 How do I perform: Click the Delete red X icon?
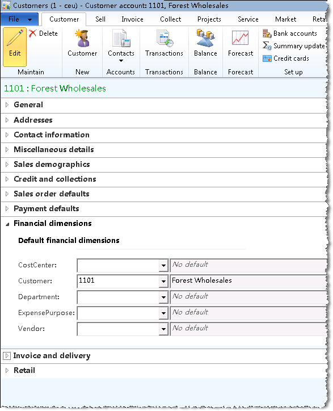[x=32, y=33]
